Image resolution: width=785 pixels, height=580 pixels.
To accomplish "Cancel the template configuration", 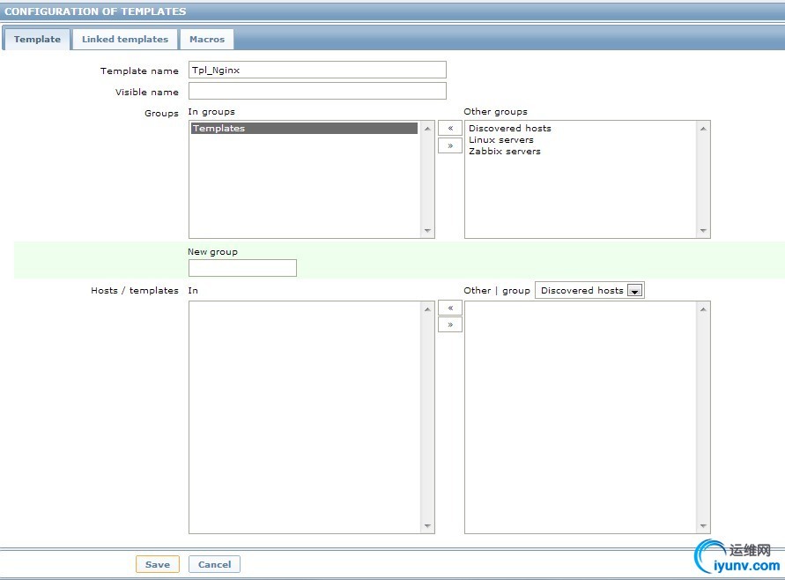I will pos(214,564).
